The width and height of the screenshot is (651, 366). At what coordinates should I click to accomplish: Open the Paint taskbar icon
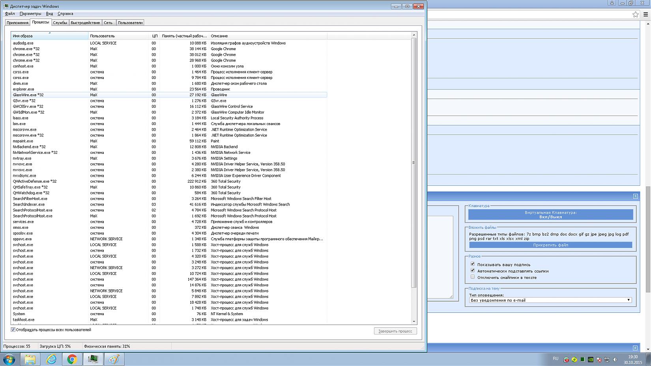tap(114, 359)
